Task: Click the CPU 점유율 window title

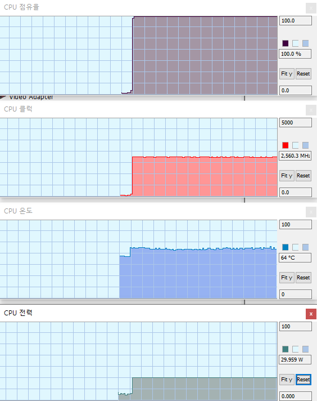Action: 21,7
